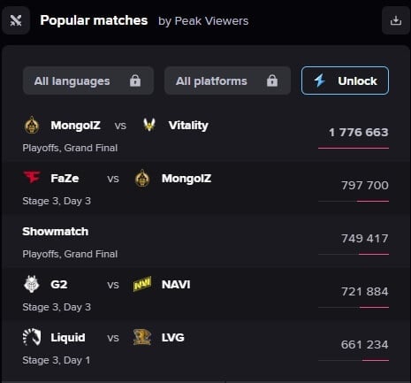This screenshot has width=411, height=383.
Task: Open the All languages dropdown
Action: tap(88, 80)
